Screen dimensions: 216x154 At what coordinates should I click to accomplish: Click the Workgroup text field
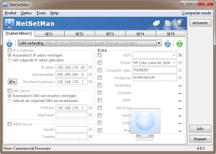point(155,77)
